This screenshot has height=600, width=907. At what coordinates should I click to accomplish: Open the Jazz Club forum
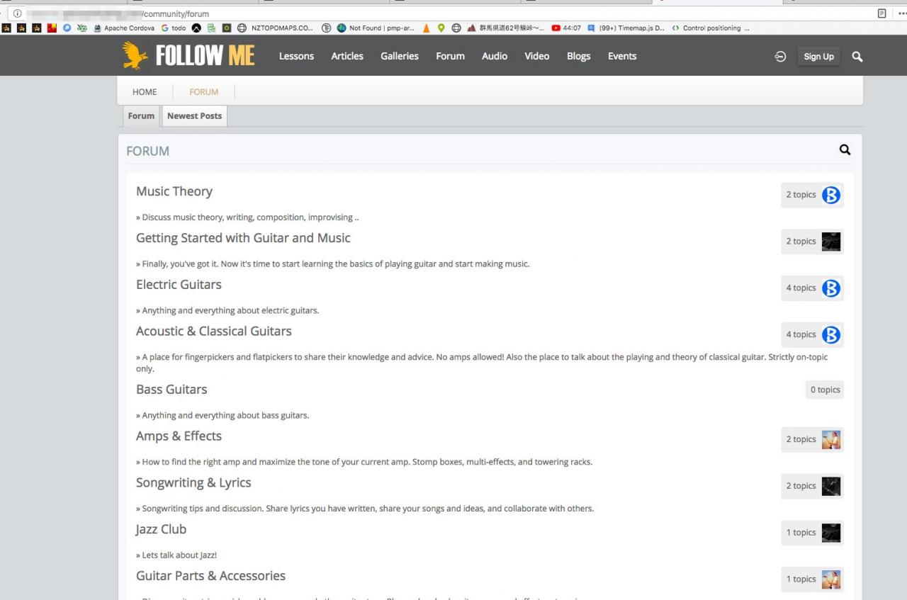tap(161, 529)
